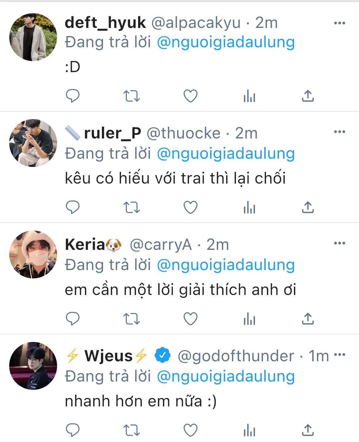Image resolution: width=359 pixels, height=442 pixels.
Task: Reply to deft_hyuk's ":D" tweet
Action: pyautogui.click(x=73, y=96)
